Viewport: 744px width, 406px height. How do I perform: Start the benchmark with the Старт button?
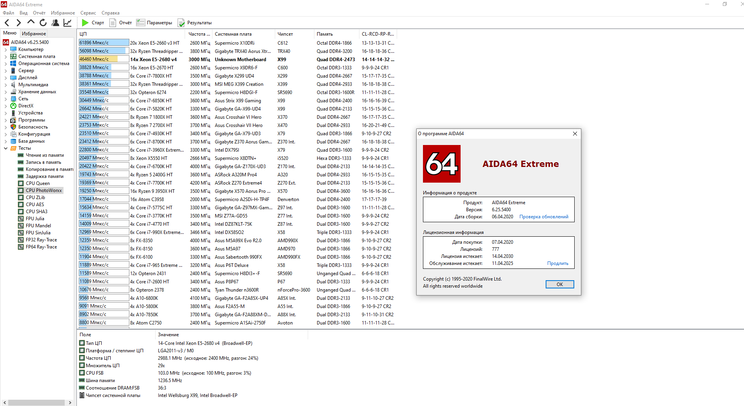(x=93, y=23)
